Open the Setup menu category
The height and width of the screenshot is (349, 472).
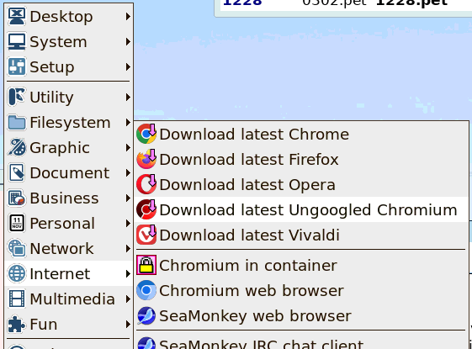tap(69, 66)
